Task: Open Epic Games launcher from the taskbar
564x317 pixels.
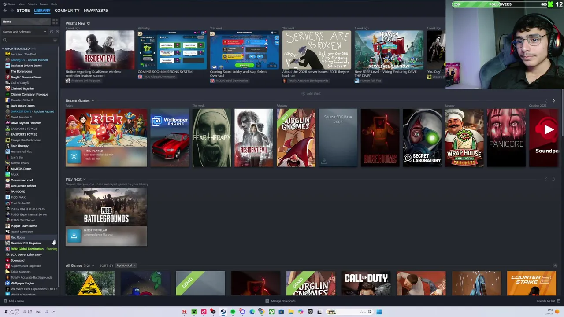Action: pos(310,312)
